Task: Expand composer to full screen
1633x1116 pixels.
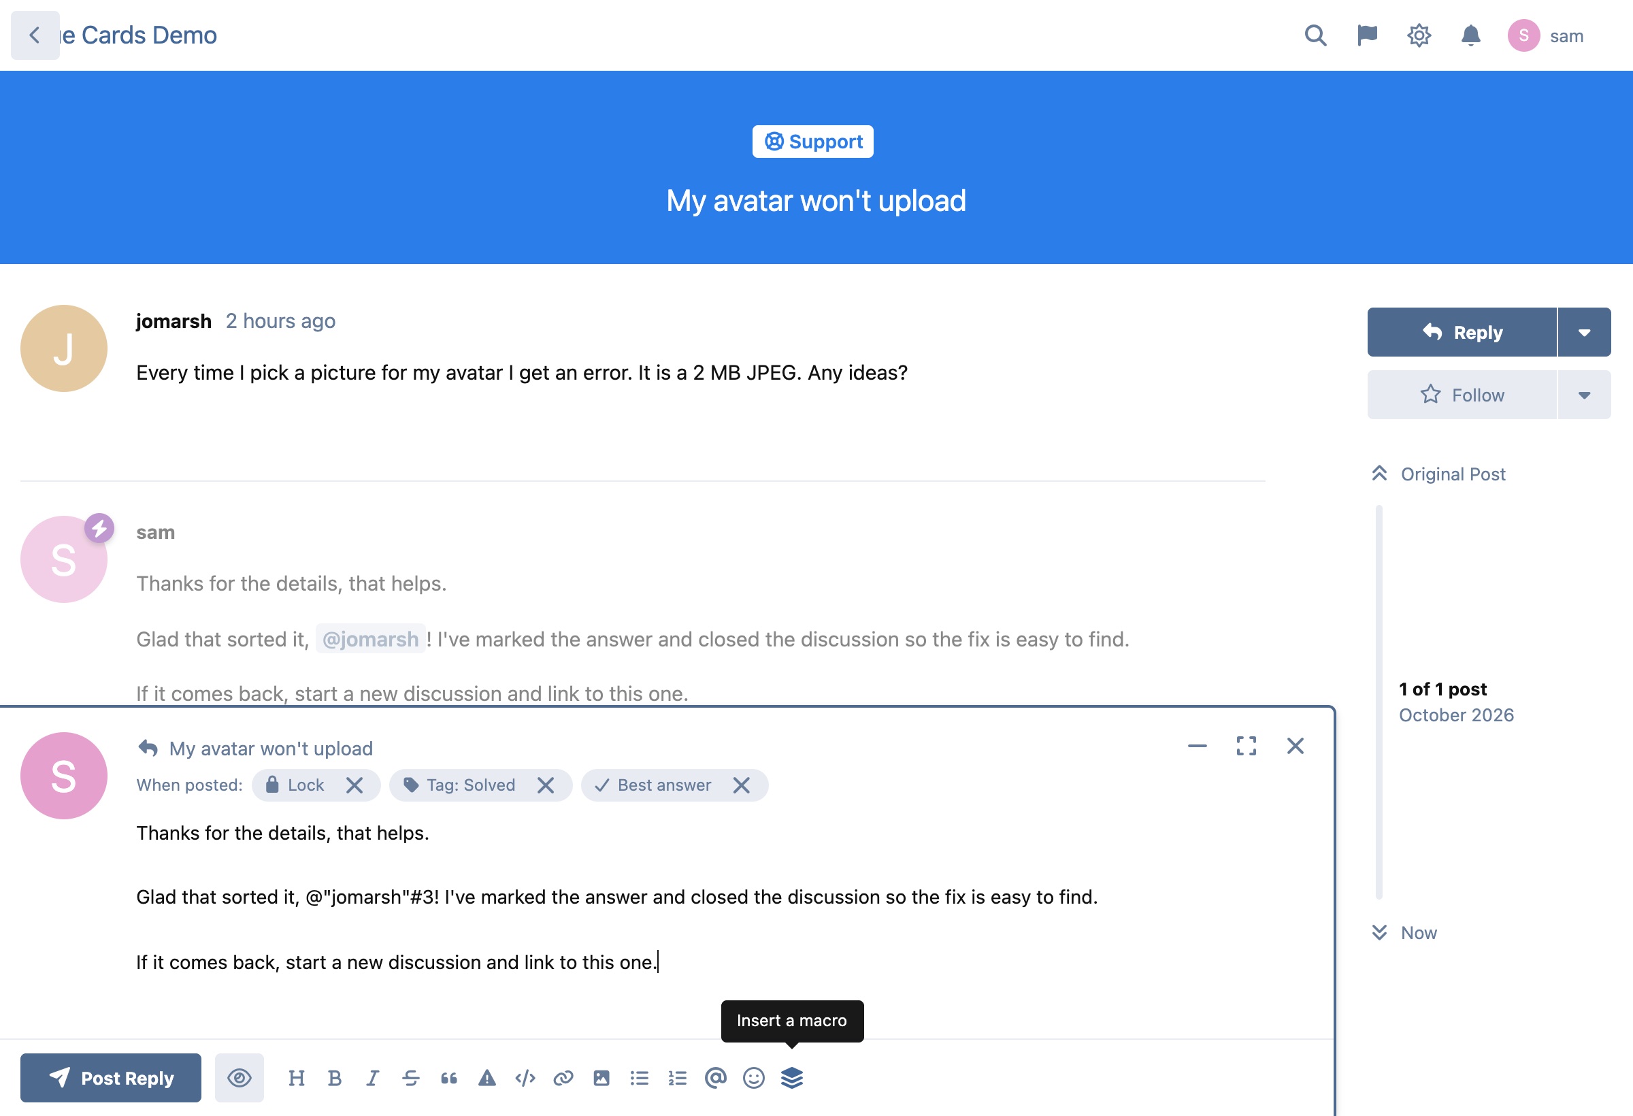Action: [x=1247, y=746]
